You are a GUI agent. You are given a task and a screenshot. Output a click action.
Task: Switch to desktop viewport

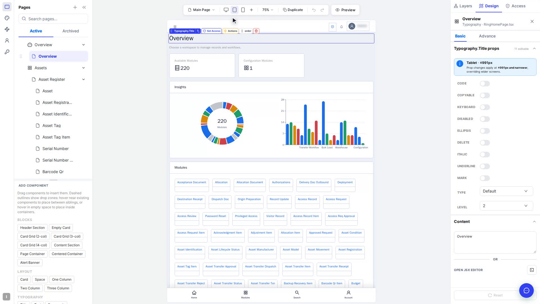(x=226, y=10)
